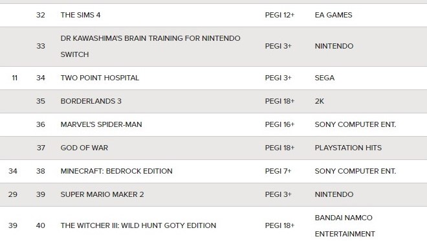Click rank number 36
This screenshot has height=241, width=427.
pyautogui.click(x=41, y=124)
